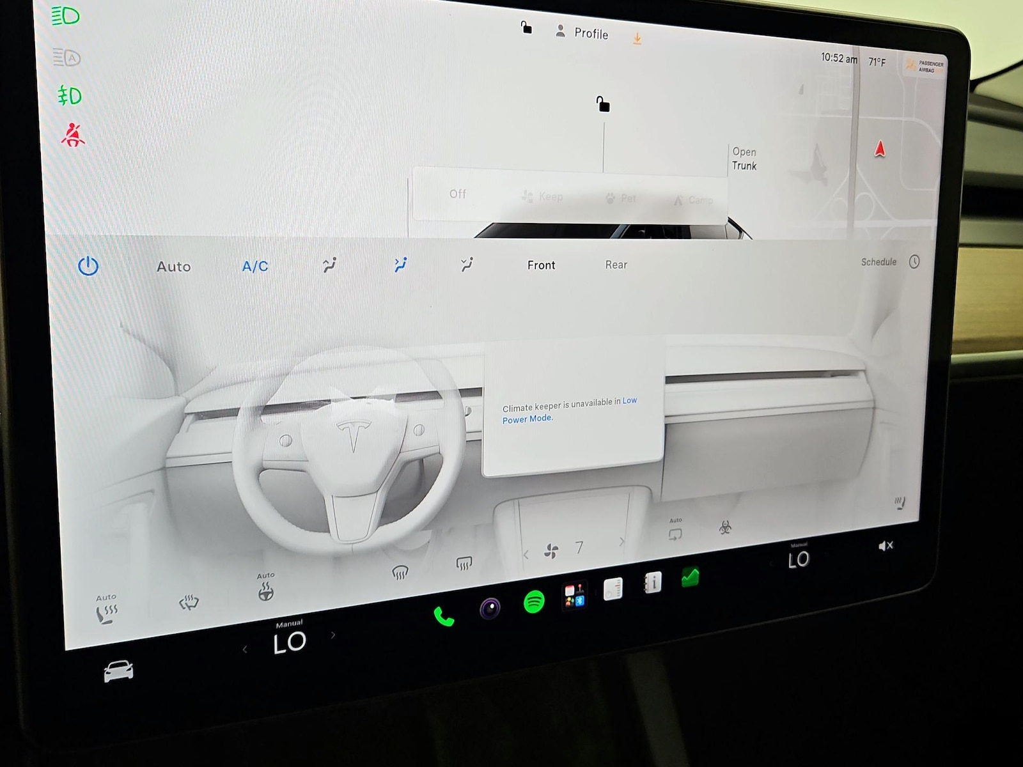Toggle windshield defog recirculation icon
The image size is (1023, 767).
tap(189, 601)
